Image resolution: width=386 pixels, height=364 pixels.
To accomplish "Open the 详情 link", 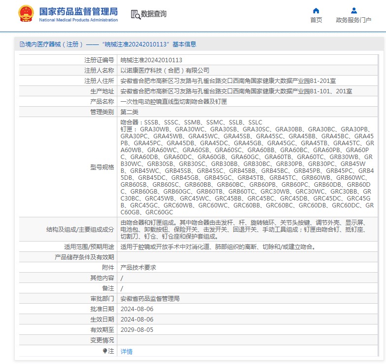I will (x=126, y=352).
